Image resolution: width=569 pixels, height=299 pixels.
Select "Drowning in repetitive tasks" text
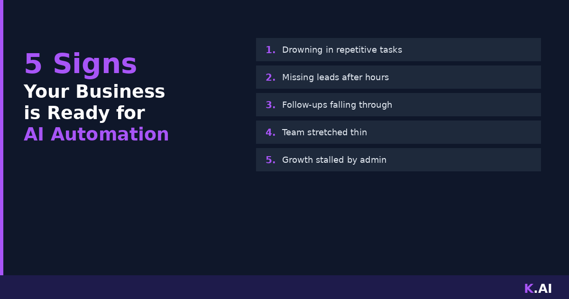point(342,50)
